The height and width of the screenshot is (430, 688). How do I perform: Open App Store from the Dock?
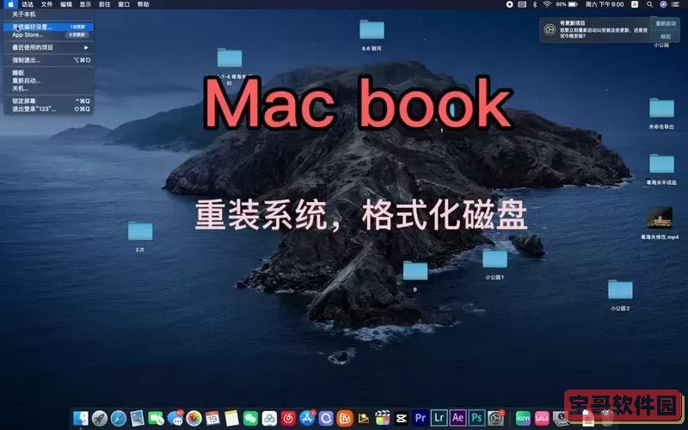click(307, 418)
